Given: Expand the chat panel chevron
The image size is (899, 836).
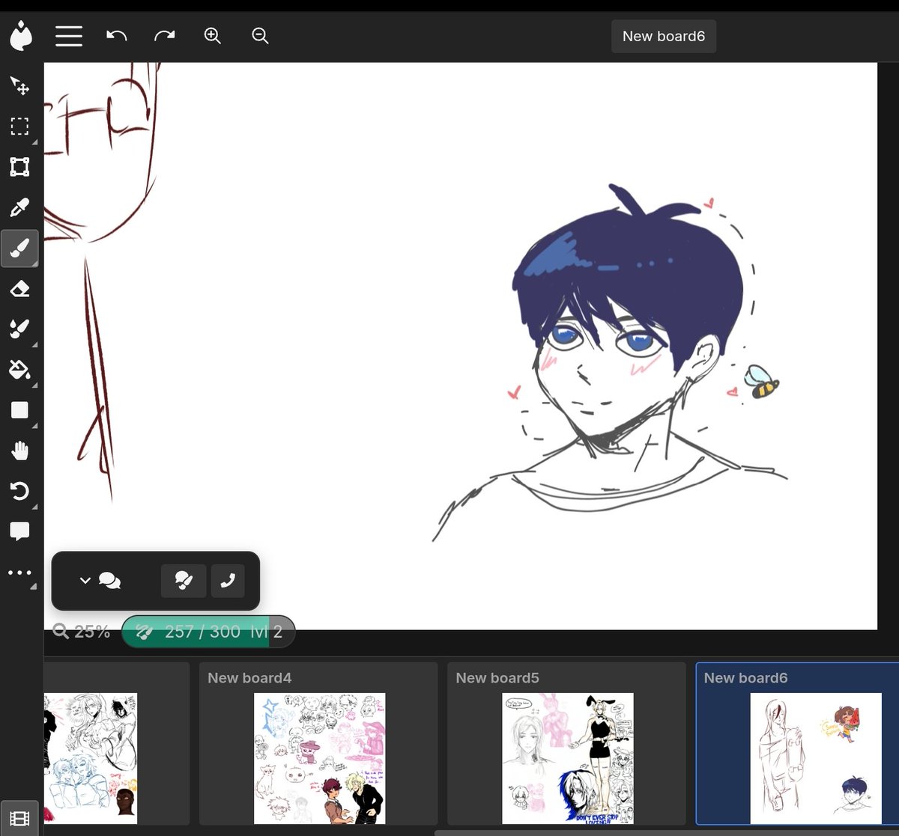Looking at the screenshot, I should point(85,581).
